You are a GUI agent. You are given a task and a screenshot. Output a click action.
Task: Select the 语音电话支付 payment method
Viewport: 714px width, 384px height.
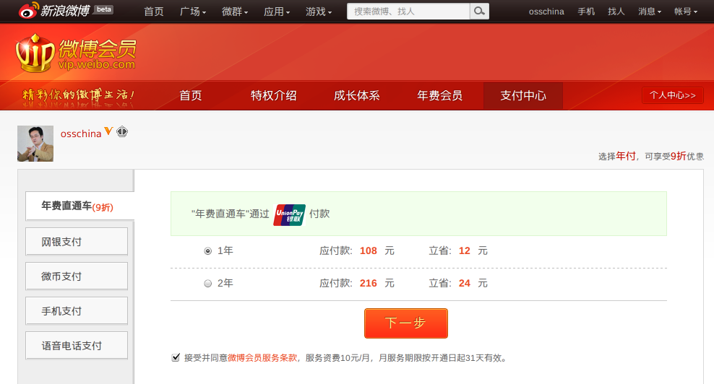coord(77,345)
